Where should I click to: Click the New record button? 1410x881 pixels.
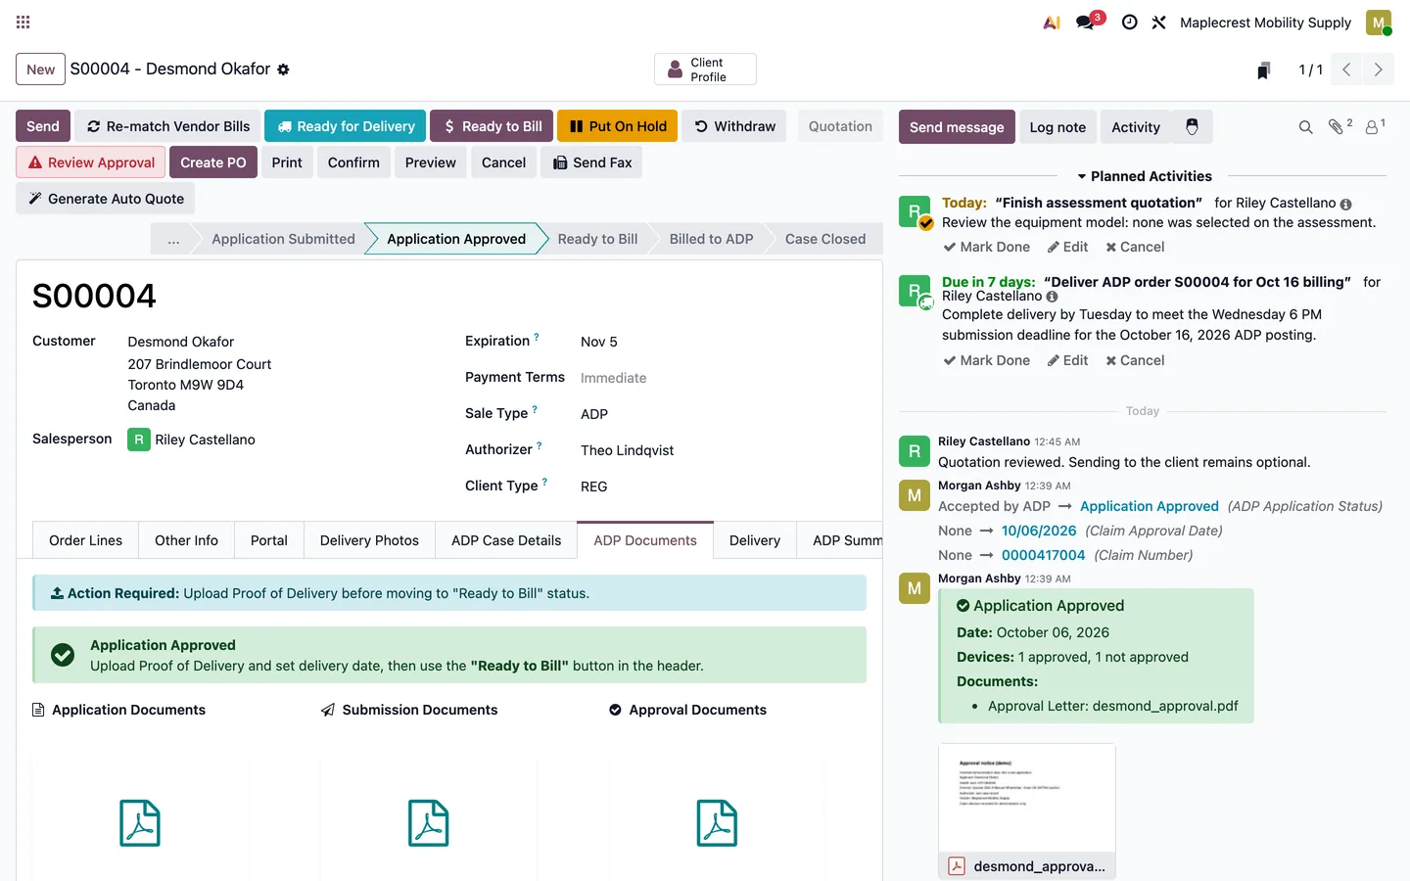(x=41, y=70)
